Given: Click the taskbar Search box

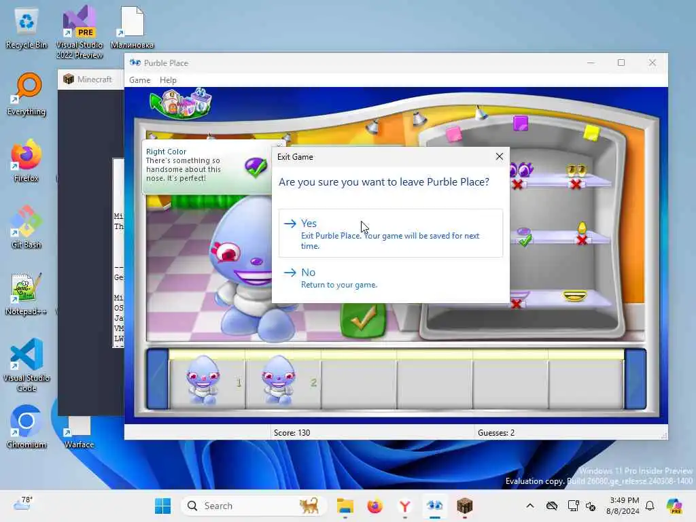Looking at the screenshot, I should pyautogui.click(x=254, y=506).
